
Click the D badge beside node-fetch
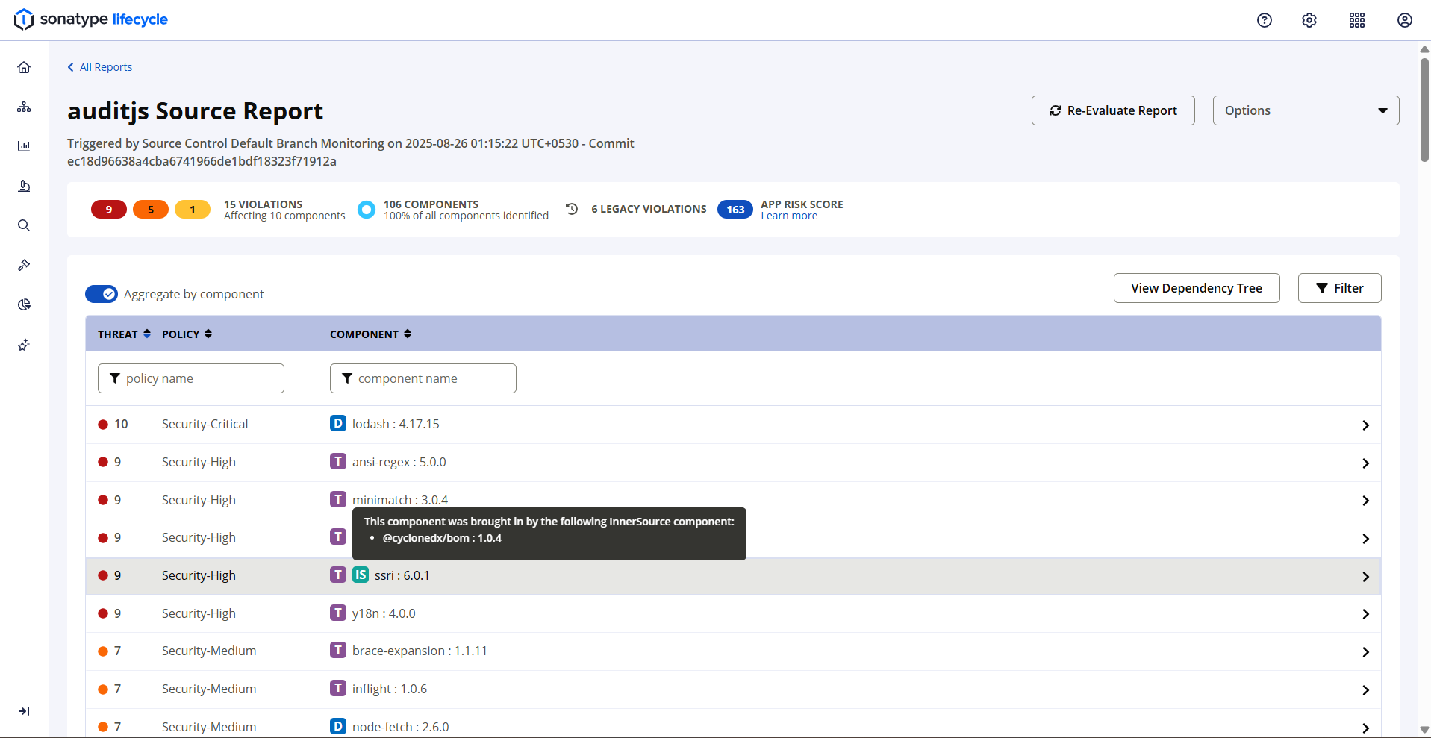[338, 726]
